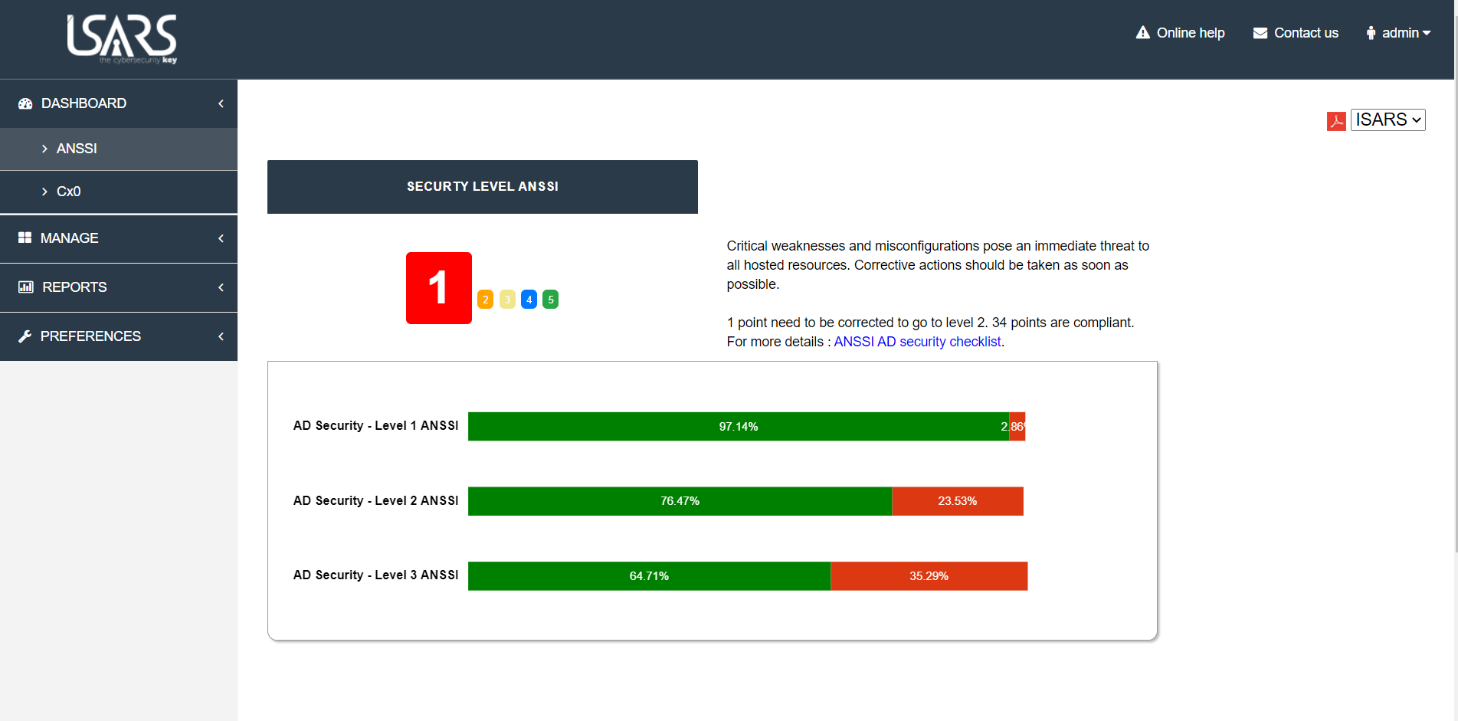
Task: Open the Contact us link
Action: pyautogui.click(x=1306, y=33)
